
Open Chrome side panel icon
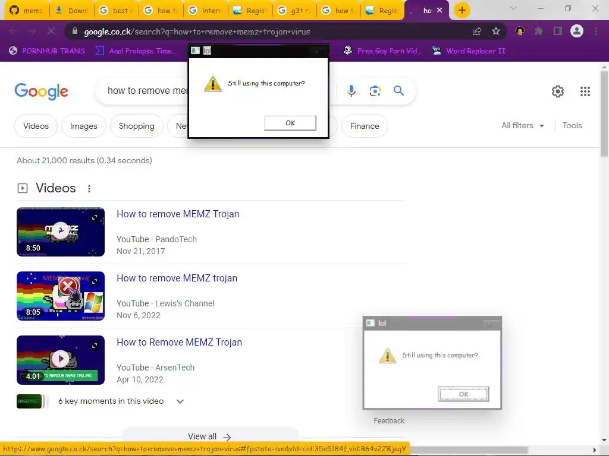(x=558, y=31)
